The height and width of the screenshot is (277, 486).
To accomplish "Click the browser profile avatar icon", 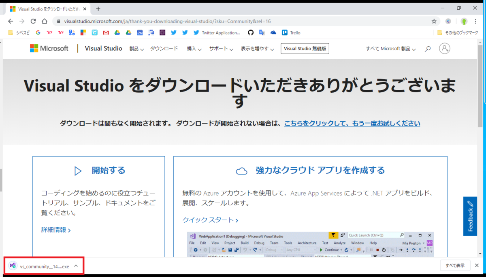I will tap(464, 21).
